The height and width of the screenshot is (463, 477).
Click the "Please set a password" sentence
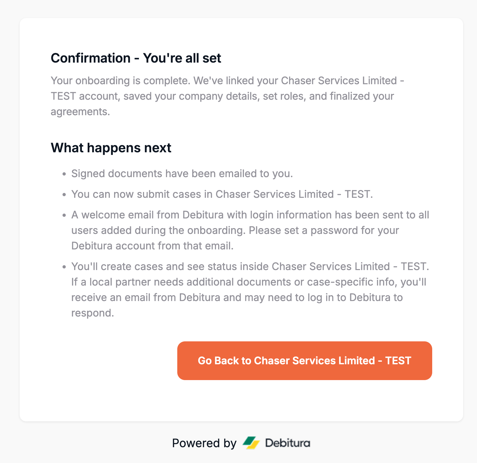pos(324,230)
